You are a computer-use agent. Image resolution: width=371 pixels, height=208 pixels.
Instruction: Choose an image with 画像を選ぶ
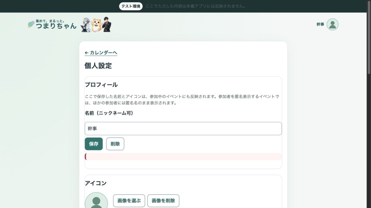(129, 201)
